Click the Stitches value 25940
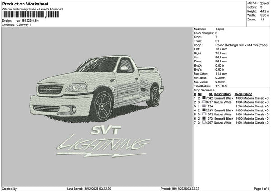The height and width of the screenshot is (192, 271). (264, 3)
